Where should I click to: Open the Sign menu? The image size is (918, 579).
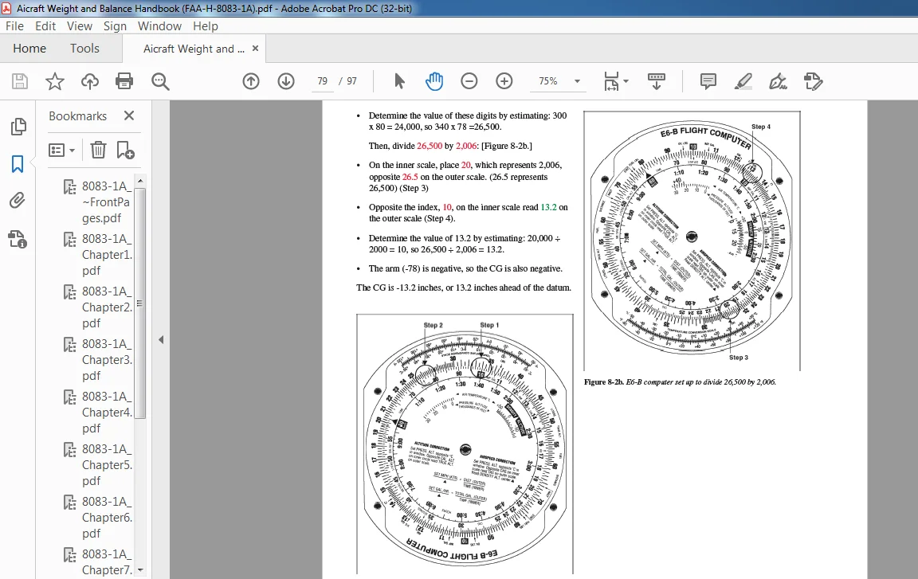coord(115,26)
